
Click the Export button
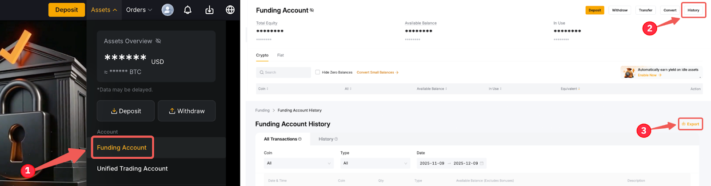[691, 124]
